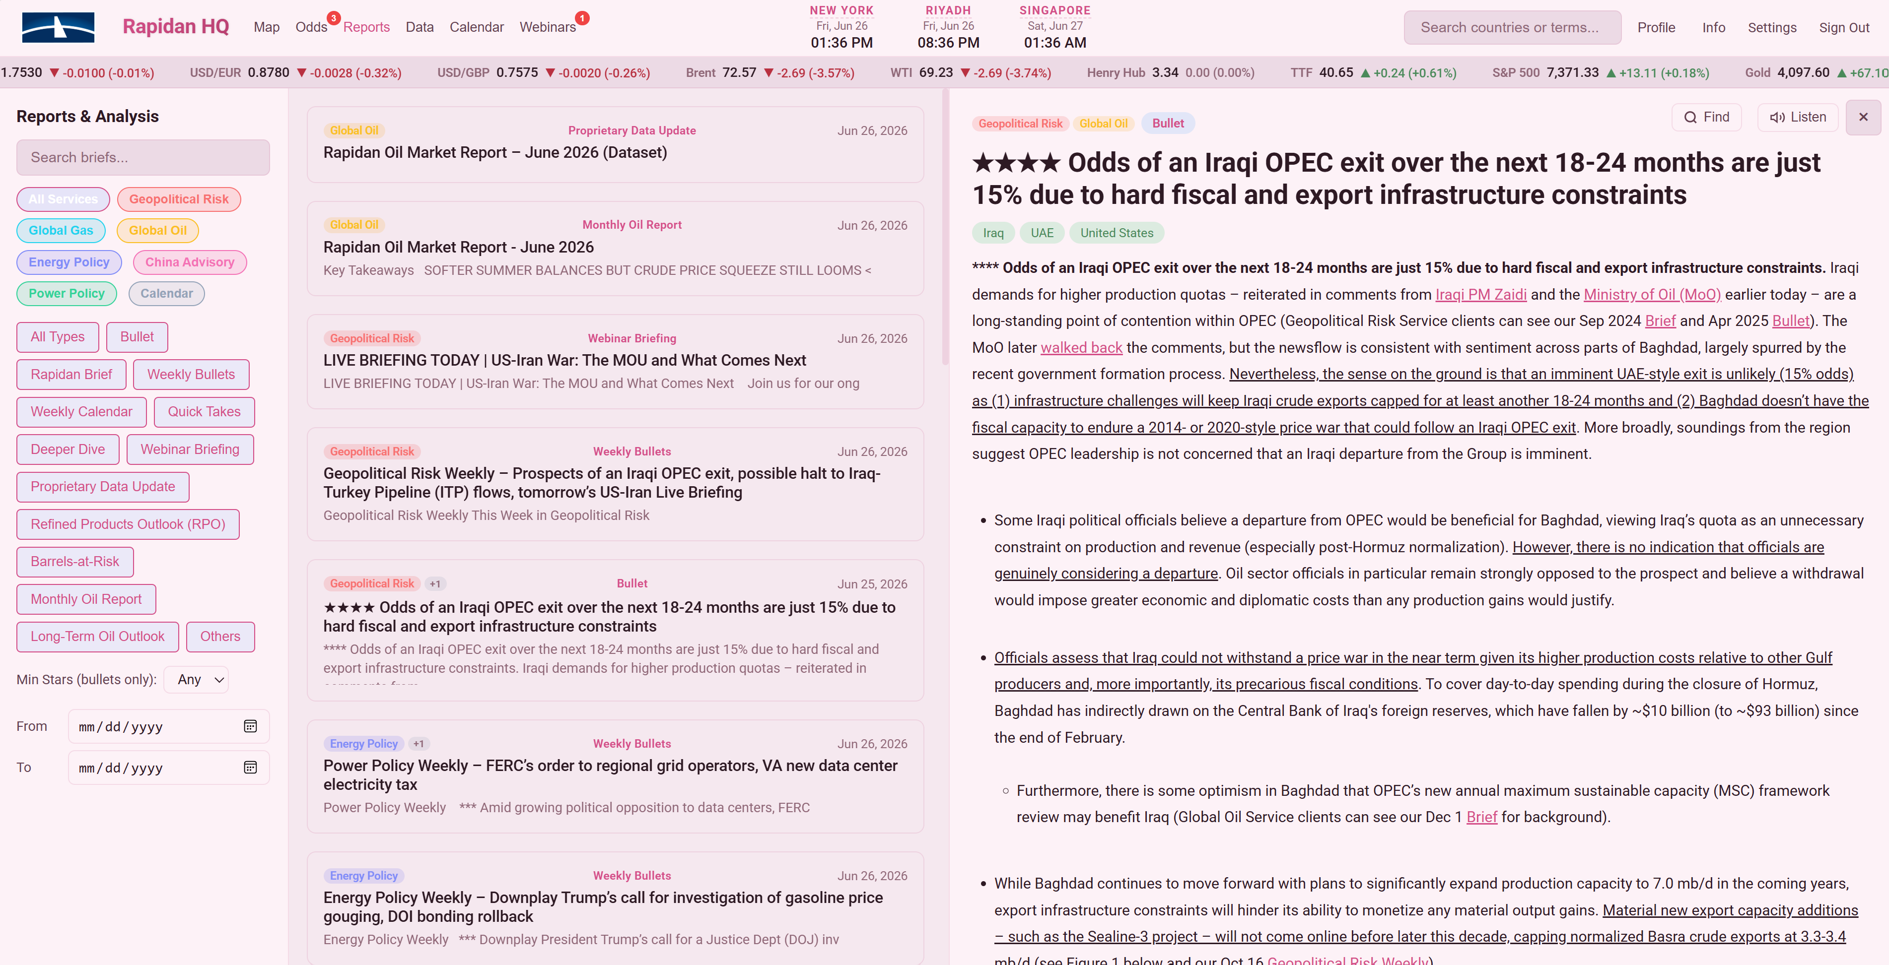This screenshot has width=1889, height=965.
Task: Filter by Refined Products Outlook (RPO)
Action: coord(128,524)
